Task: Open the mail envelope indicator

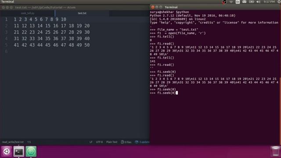Action: tap(244, 2)
